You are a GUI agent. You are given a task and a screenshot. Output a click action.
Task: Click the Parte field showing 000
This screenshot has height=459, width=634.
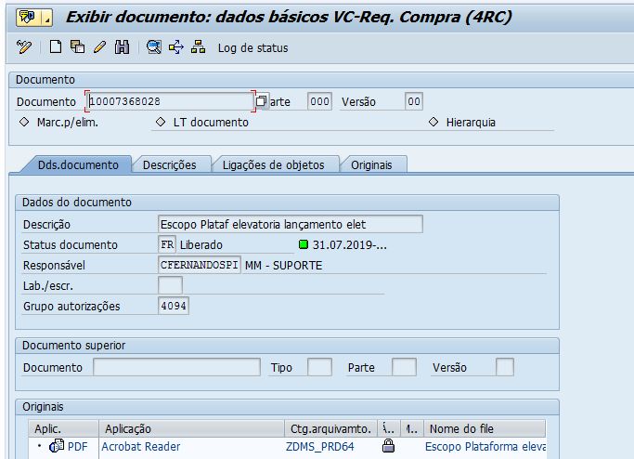pyautogui.click(x=319, y=101)
